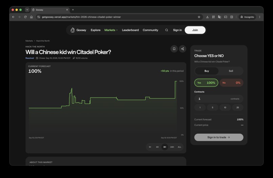Open the browser home button
The width and height of the screenshot is (273, 178).
pos(31,17)
